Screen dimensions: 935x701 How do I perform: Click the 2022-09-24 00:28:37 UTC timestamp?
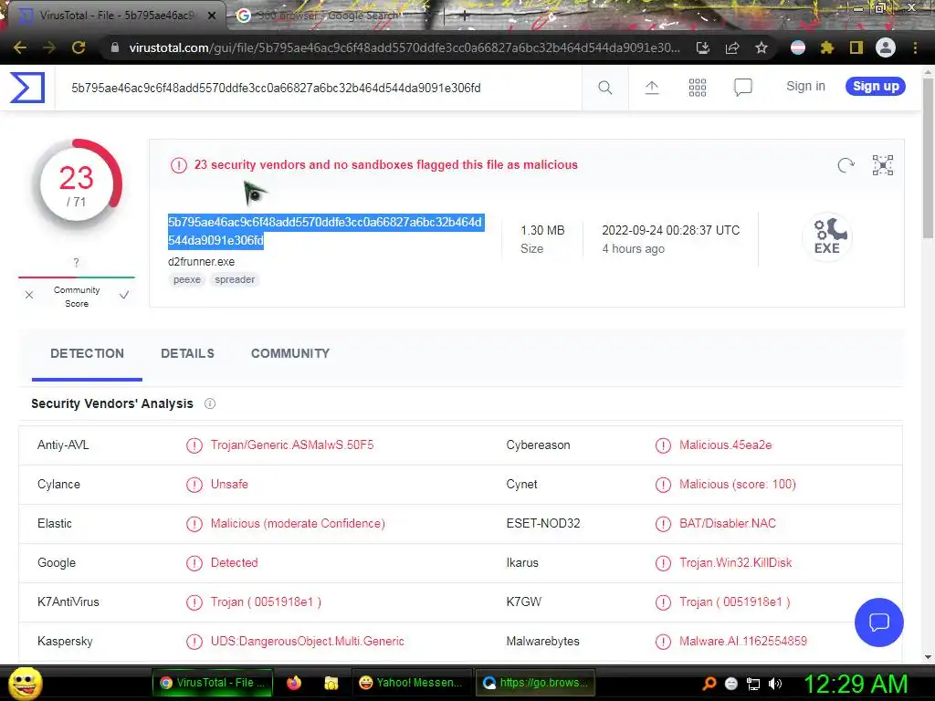pos(671,230)
